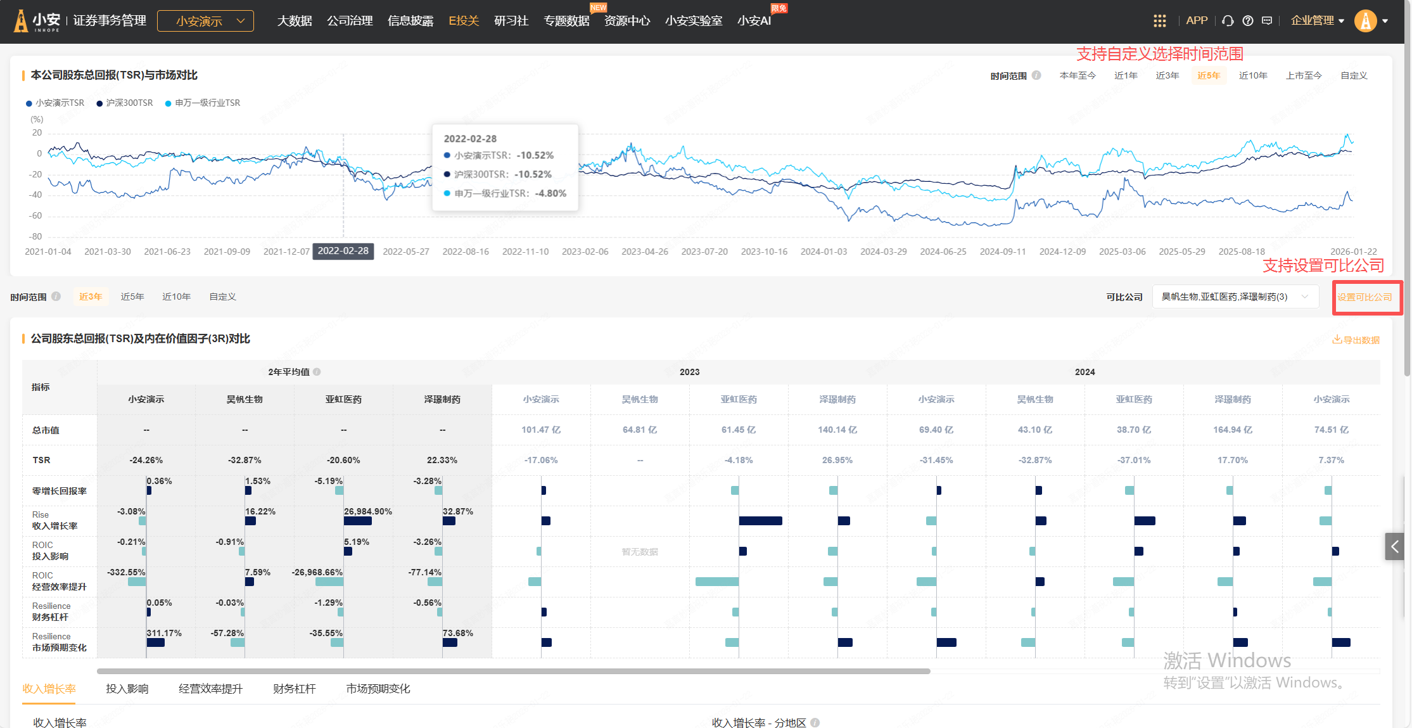
Task: Click info icon next to 2年平均值
Action: click(x=317, y=372)
